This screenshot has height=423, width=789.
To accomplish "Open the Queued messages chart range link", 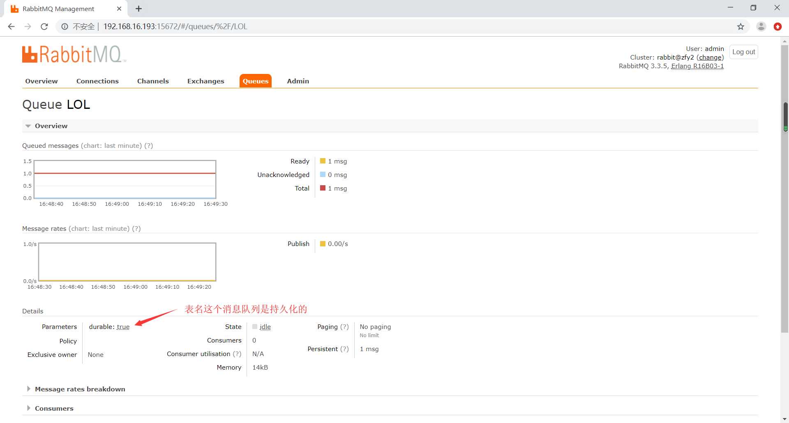I will (x=111, y=146).
